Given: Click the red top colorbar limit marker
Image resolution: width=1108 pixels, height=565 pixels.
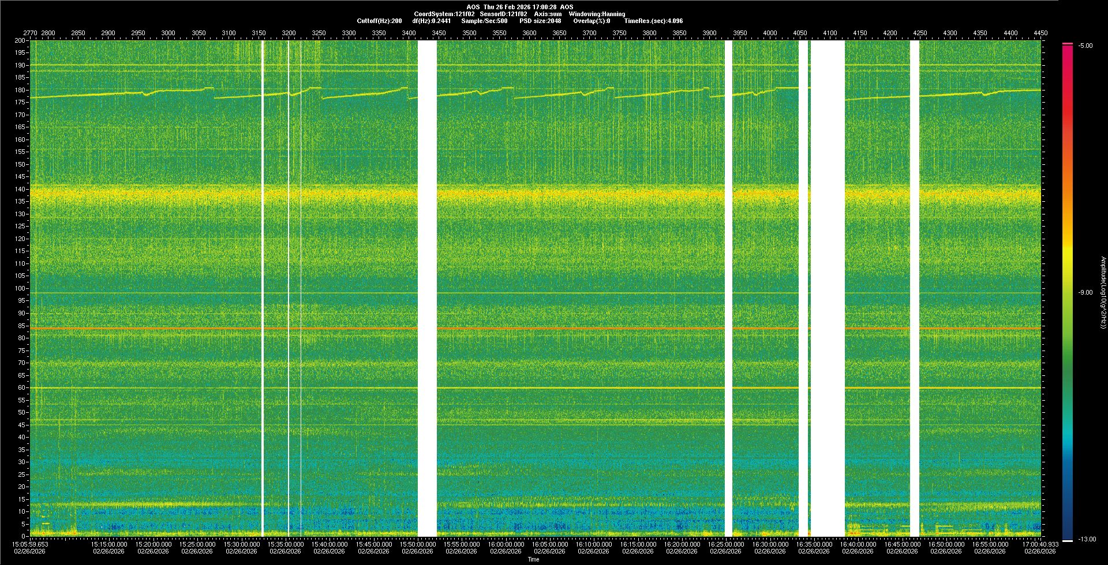Looking at the screenshot, I should 1068,44.
